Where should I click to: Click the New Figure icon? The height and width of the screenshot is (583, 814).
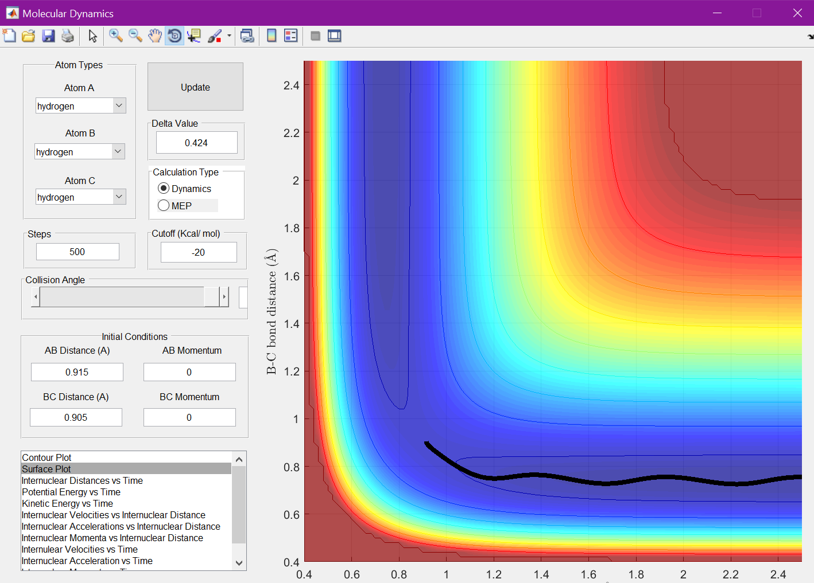click(x=9, y=36)
